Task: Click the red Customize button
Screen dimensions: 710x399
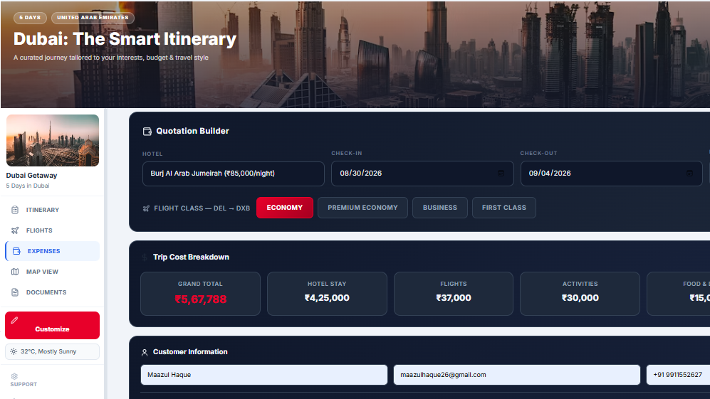Action: [x=52, y=325]
